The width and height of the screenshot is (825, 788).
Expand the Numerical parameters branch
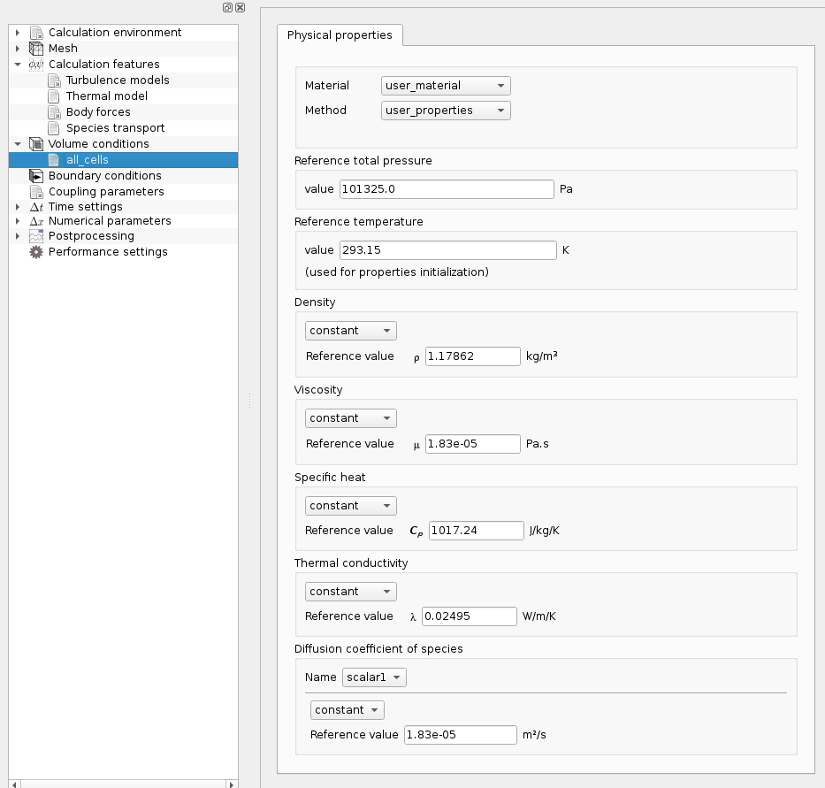pyautogui.click(x=17, y=220)
